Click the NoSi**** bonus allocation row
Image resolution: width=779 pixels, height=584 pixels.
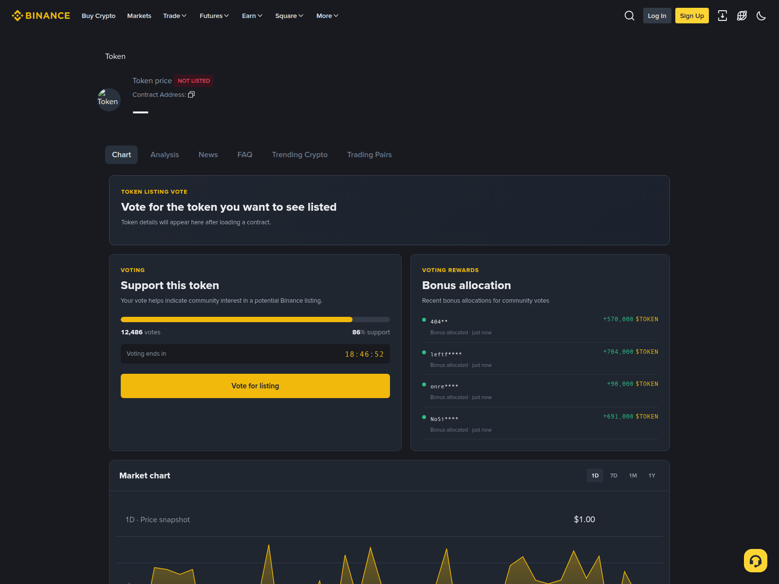[540, 423]
